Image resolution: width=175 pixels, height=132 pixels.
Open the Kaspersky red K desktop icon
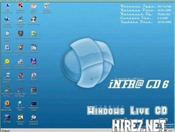coord(21,6)
